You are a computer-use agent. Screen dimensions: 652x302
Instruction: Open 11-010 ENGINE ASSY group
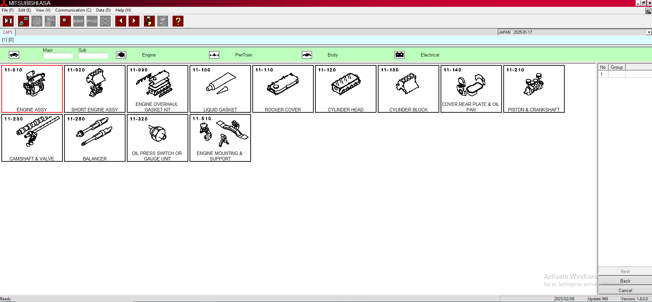(32, 89)
